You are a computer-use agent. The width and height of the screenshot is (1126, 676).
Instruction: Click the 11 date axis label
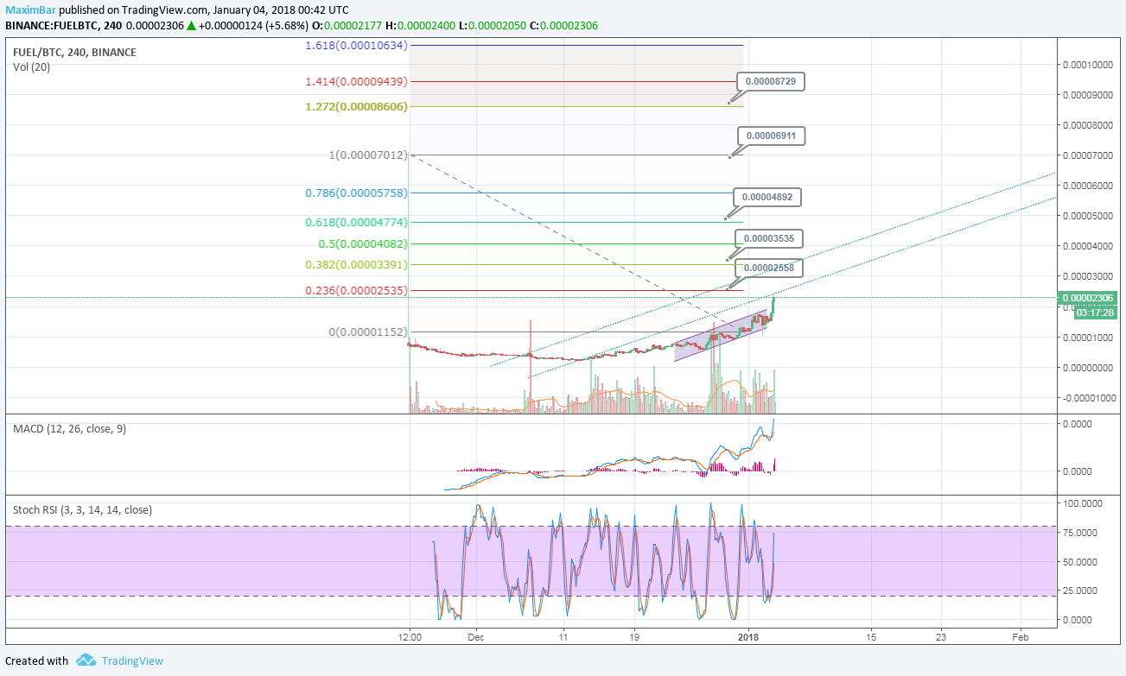pyautogui.click(x=563, y=636)
